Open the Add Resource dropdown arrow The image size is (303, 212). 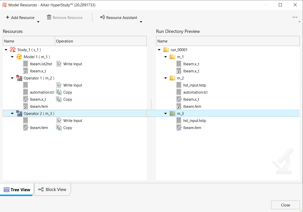(38, 22)
